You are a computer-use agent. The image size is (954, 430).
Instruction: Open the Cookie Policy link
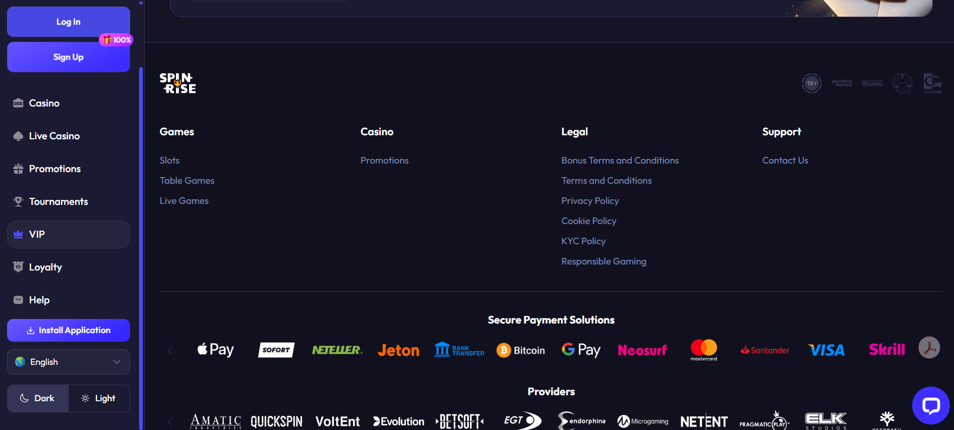589,221
